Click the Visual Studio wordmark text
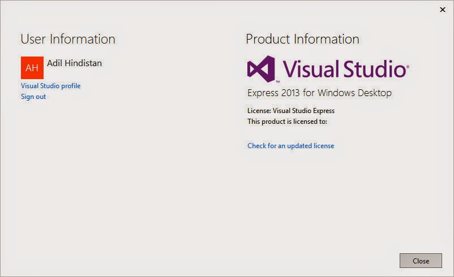 coord(345,69)
